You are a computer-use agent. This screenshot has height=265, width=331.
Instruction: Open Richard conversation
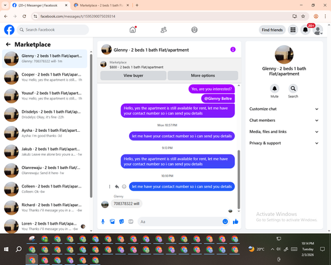tap(45, 207)
